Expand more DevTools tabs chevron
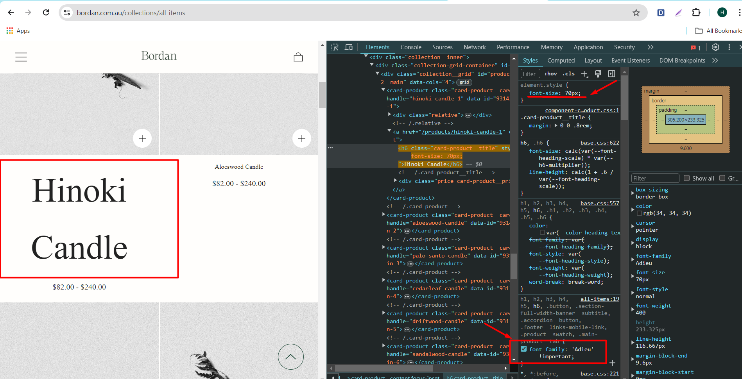This screenshot has width=742, height=379. (651, 47)
